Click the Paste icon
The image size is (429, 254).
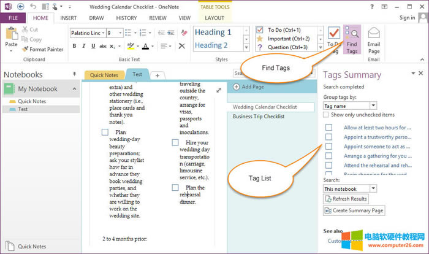(11, 37)
